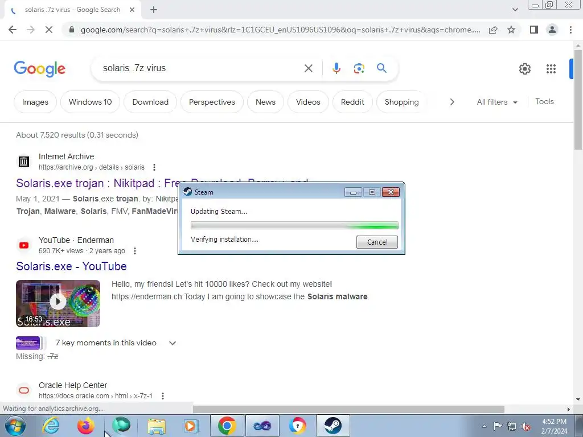The height and width of the screenshot is (437, 583).
Task: Open the Chrome side panel
Action: [x=534, y=30]
